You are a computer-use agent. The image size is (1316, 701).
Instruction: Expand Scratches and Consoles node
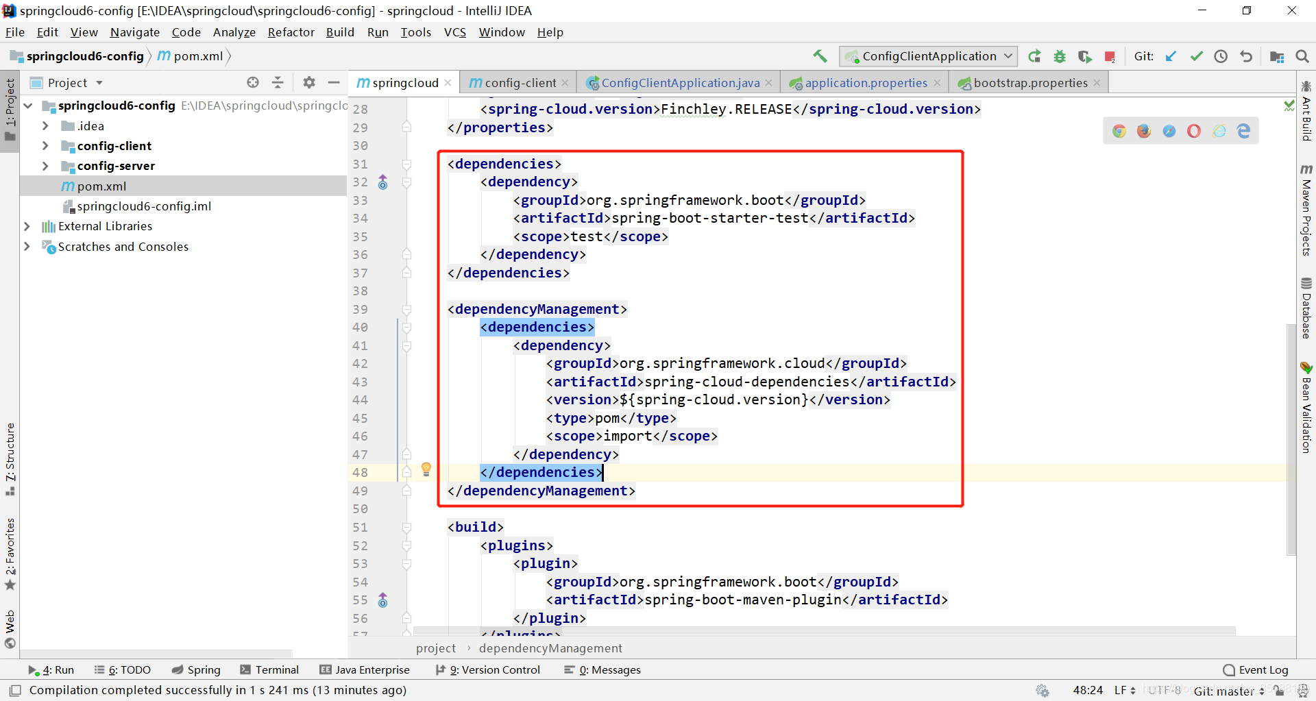[27, 246]
